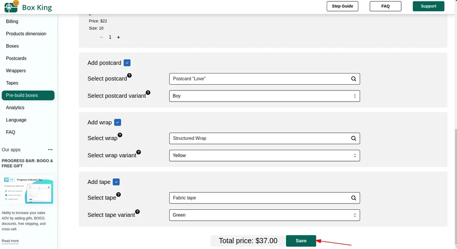Uncheck the Add postcard checkbox

point(127,63)
